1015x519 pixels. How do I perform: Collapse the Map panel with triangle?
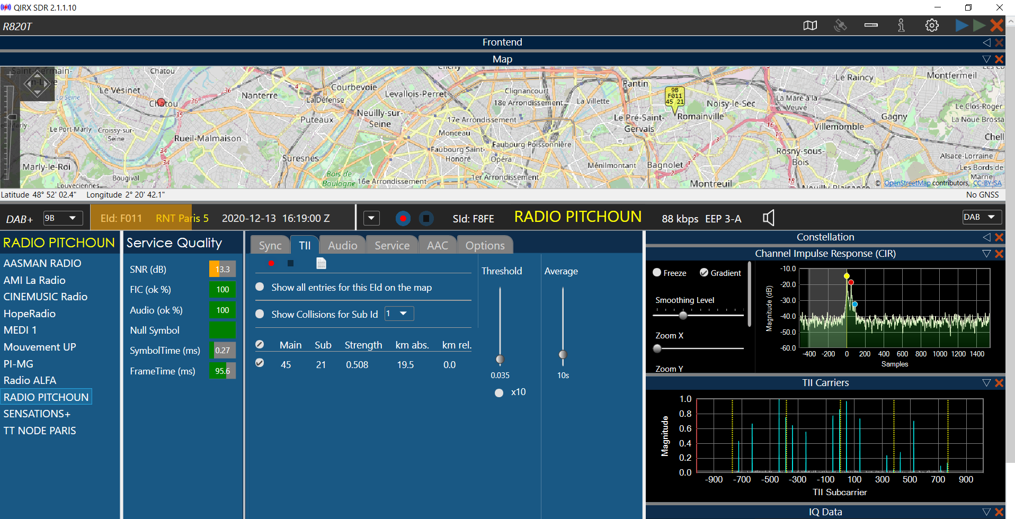[x=986, y=59]
